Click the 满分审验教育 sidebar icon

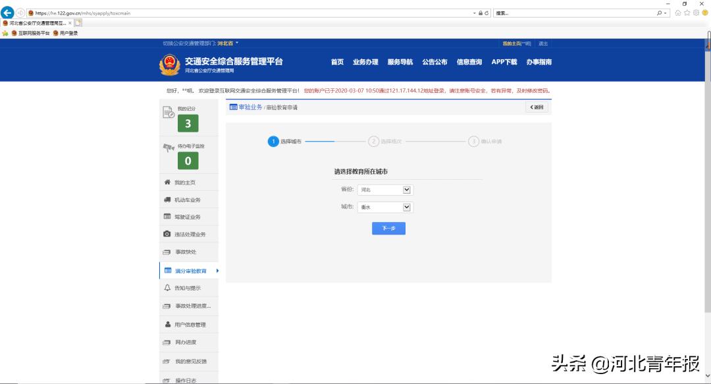pos(169,270)
